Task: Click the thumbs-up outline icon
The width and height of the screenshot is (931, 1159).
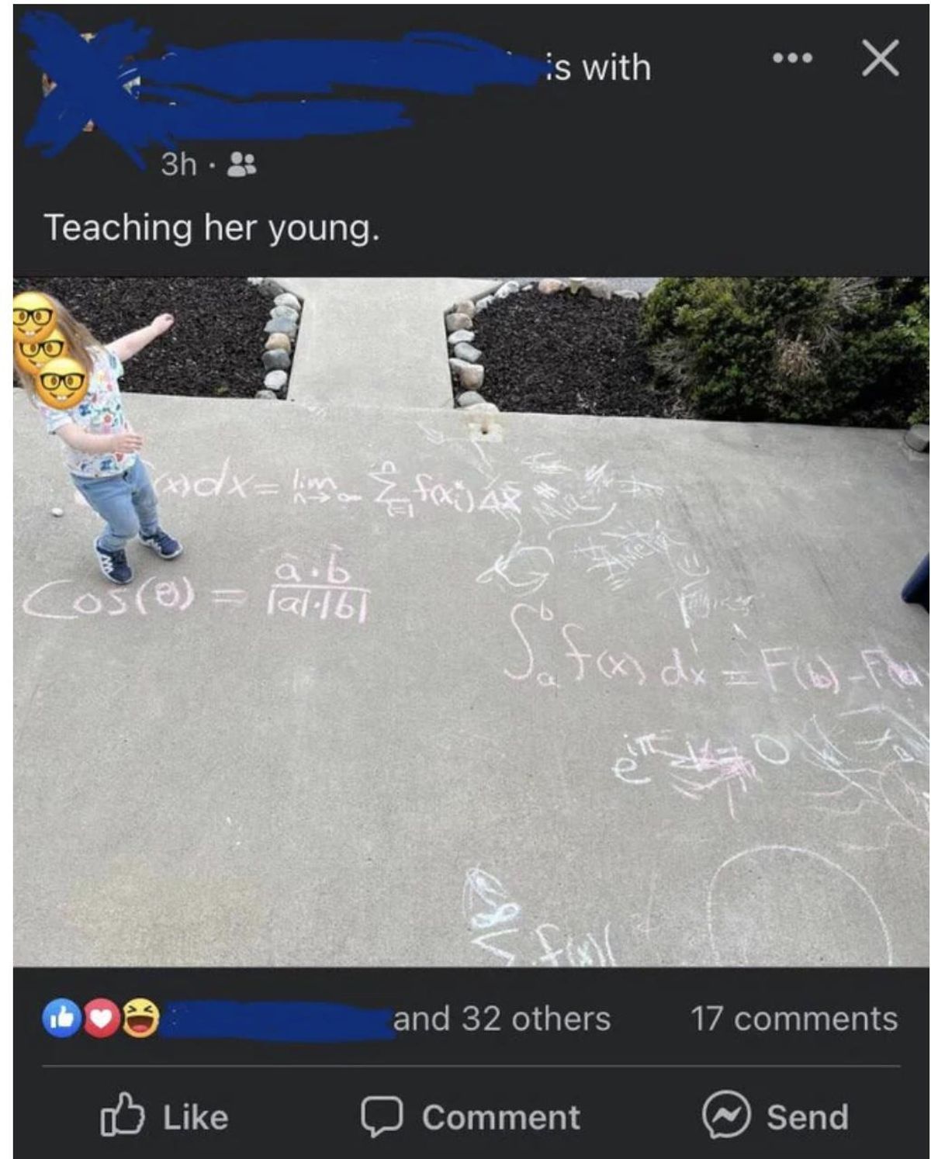Action: [123, 1115]
